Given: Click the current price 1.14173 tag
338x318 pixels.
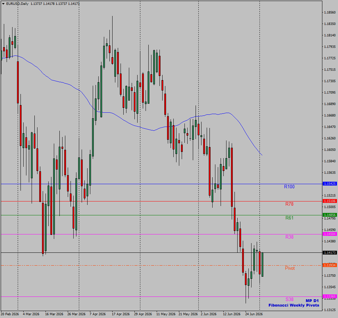Looking at the screenshot, I should pos(330,252).
